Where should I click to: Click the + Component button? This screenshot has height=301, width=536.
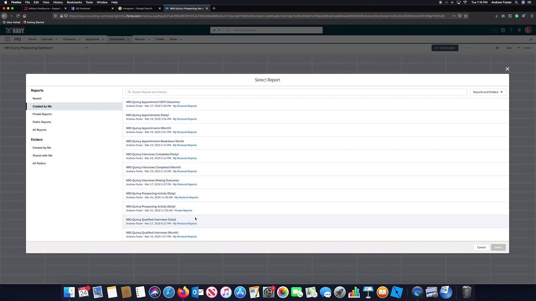click(445, 48)
